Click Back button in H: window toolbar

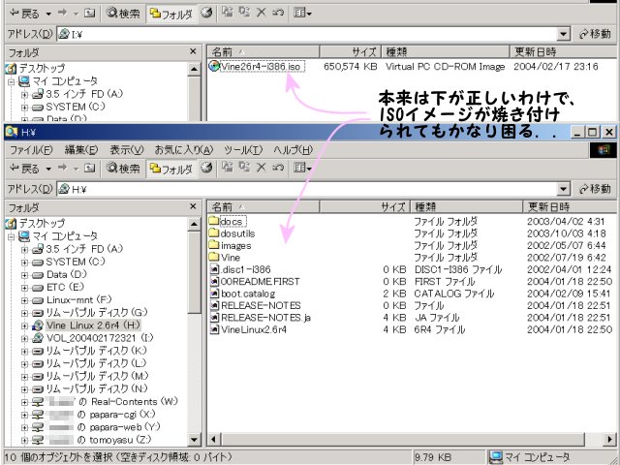(24, 169)
